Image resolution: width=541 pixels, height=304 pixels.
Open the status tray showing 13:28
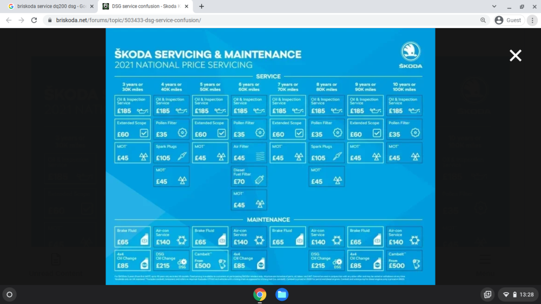coord(518,294)
